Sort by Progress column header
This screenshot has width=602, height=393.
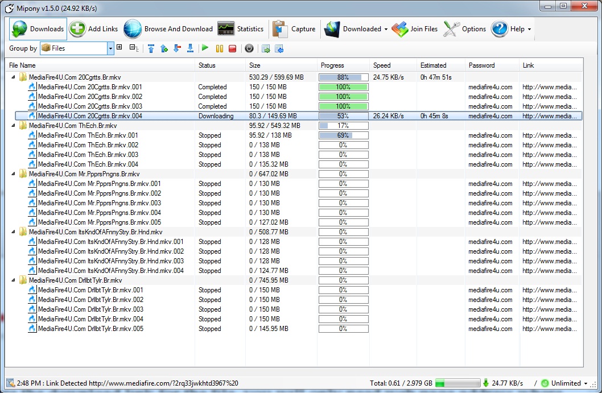click(x=343, y=65)
